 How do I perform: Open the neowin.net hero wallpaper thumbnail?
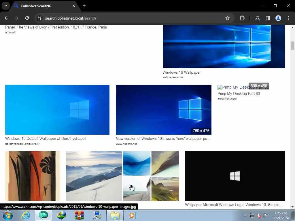click(164, 110)
